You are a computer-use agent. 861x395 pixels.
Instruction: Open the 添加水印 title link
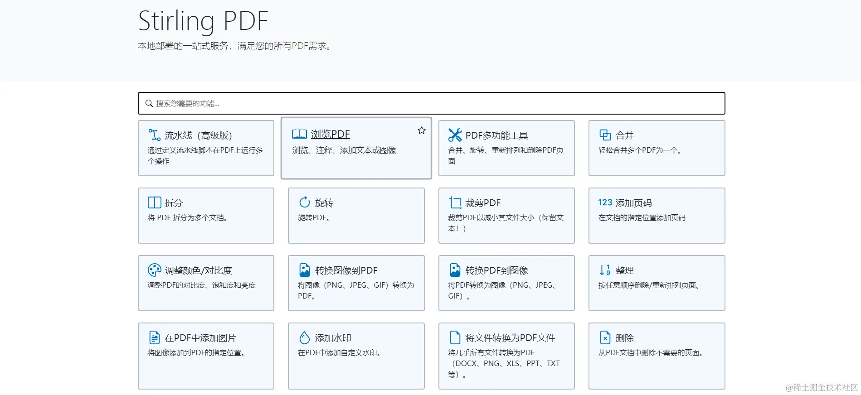coord(333,338)
